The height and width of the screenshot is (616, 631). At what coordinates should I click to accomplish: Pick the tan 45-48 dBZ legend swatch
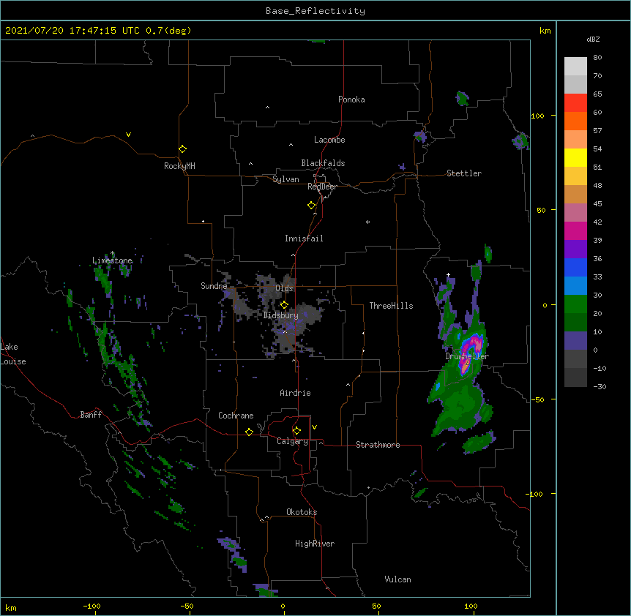pos(575,194)
